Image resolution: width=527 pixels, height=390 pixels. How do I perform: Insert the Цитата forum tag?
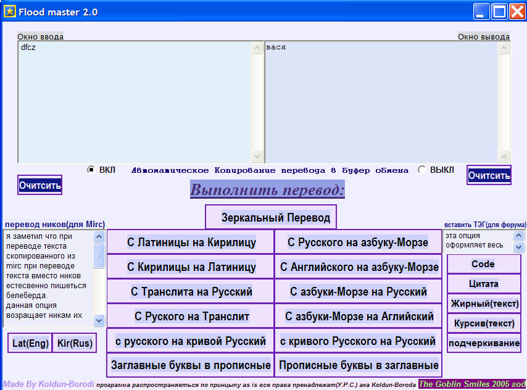point(484,284)
